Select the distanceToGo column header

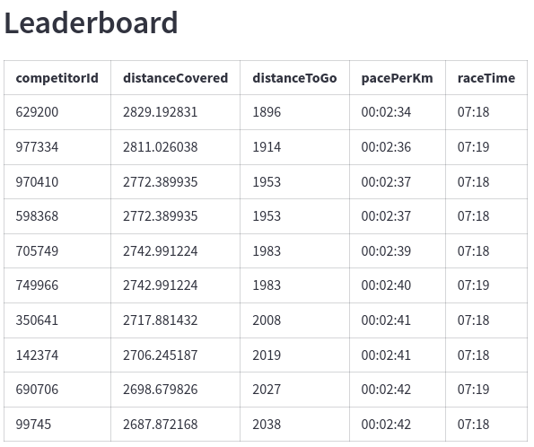pos(294,78)
